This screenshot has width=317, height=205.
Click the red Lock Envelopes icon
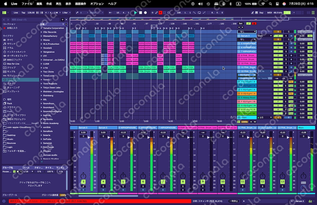pos(254,24)
